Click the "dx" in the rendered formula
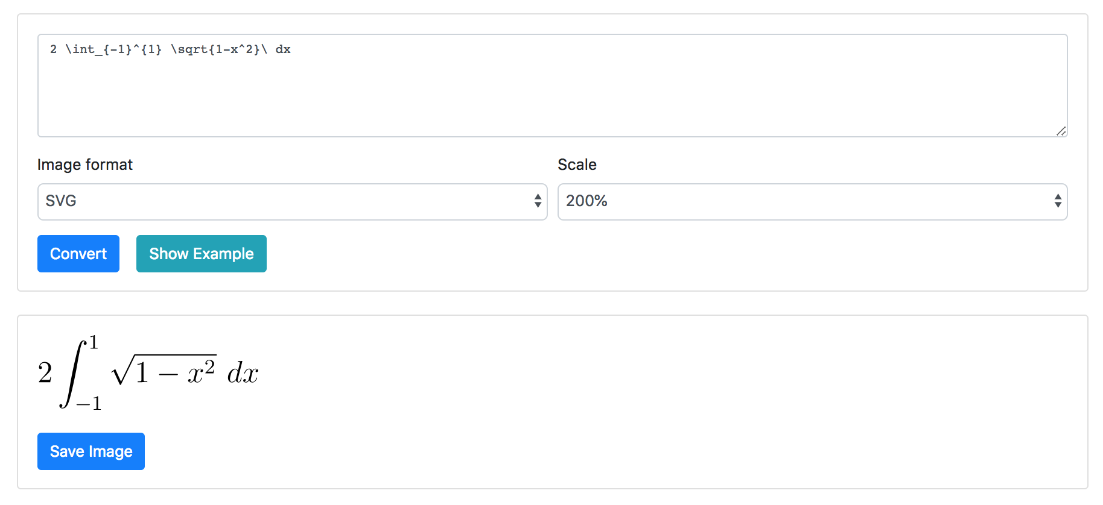This screenshot has height=505, width=1103. point(243,373)
